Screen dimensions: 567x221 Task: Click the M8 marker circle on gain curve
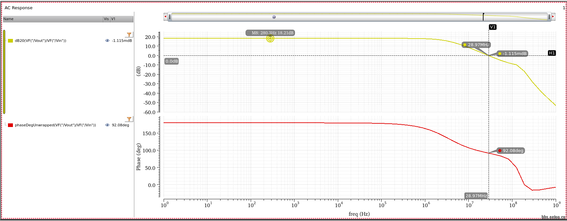(x=270, y=39)
